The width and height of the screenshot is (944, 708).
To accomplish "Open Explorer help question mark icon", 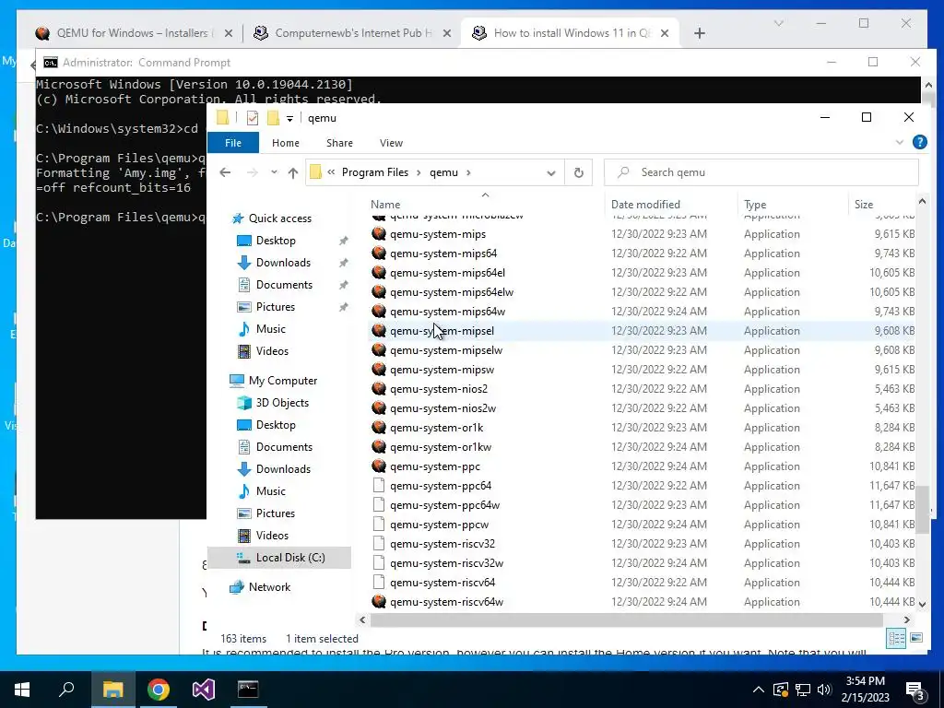I will [919, 143].
